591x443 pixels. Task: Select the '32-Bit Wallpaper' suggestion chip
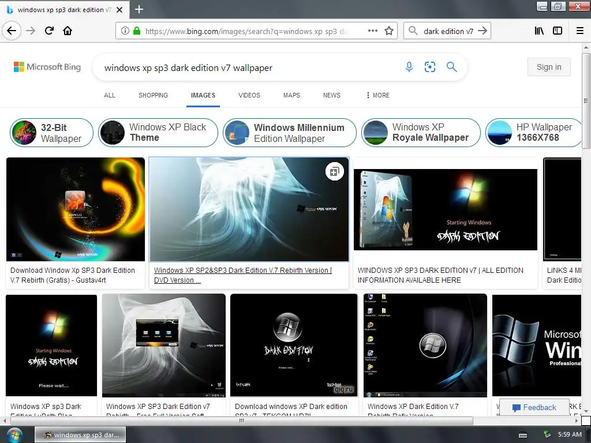[51, 133]
